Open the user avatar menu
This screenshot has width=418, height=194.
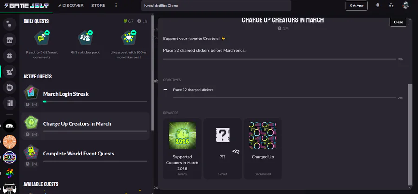tap(406, 5)
